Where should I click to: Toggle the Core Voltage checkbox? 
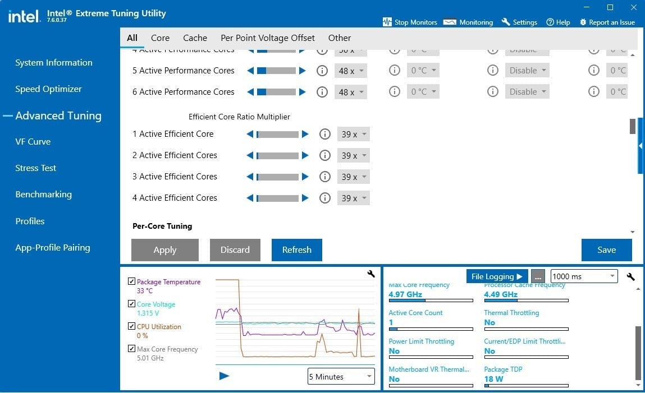pos(131,304)
